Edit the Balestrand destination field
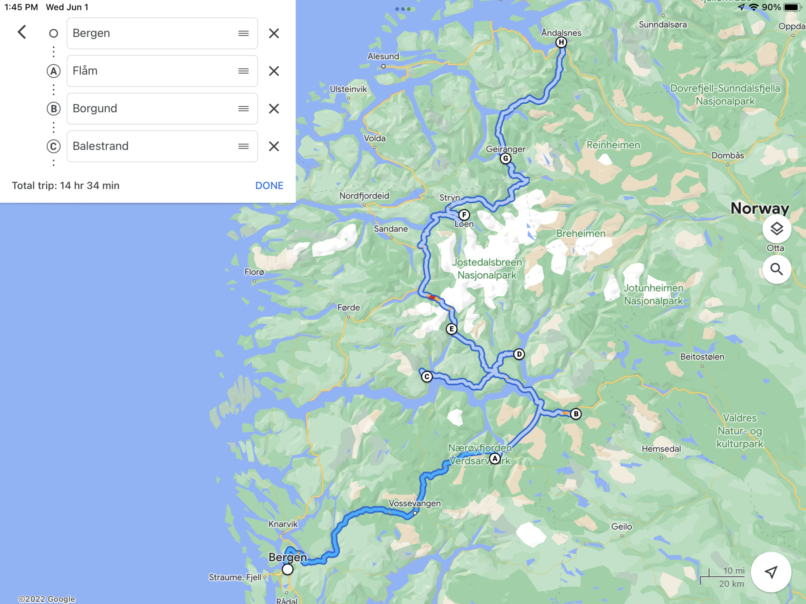The width and height of the screenshot is (806, 604). pyautogui.click(x=162, y=146)
